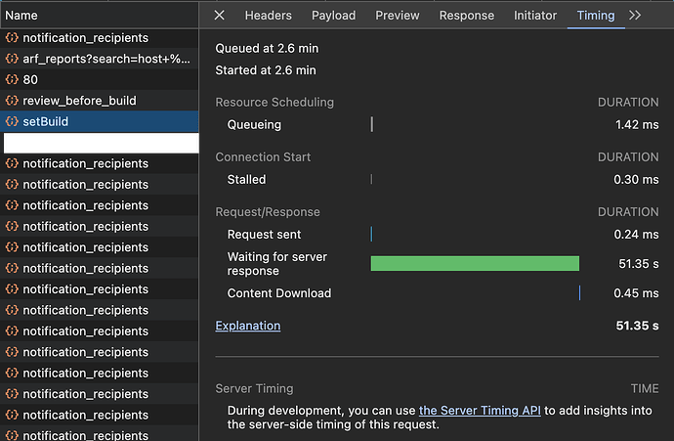The image size is (674, 441).
Task: Click the bold total 51.35 s beside Explanation
Action: tap(637, 326)
